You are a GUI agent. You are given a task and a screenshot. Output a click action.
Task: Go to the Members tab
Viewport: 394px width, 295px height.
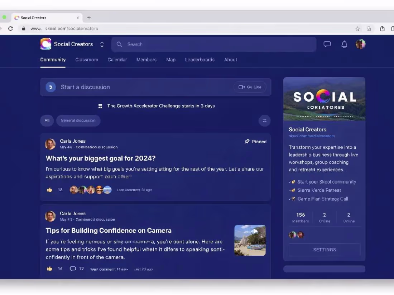(x=146, y=60)
